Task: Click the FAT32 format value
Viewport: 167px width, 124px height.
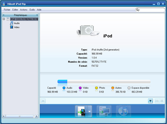Action: coord(95,66)
